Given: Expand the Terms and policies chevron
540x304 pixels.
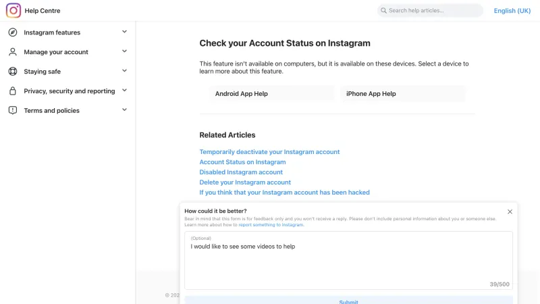Looking at the screenshot, I should coord(124,110).
